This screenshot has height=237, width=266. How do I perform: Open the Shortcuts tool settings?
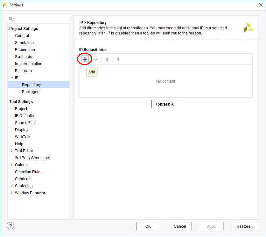tap(23, 179)
